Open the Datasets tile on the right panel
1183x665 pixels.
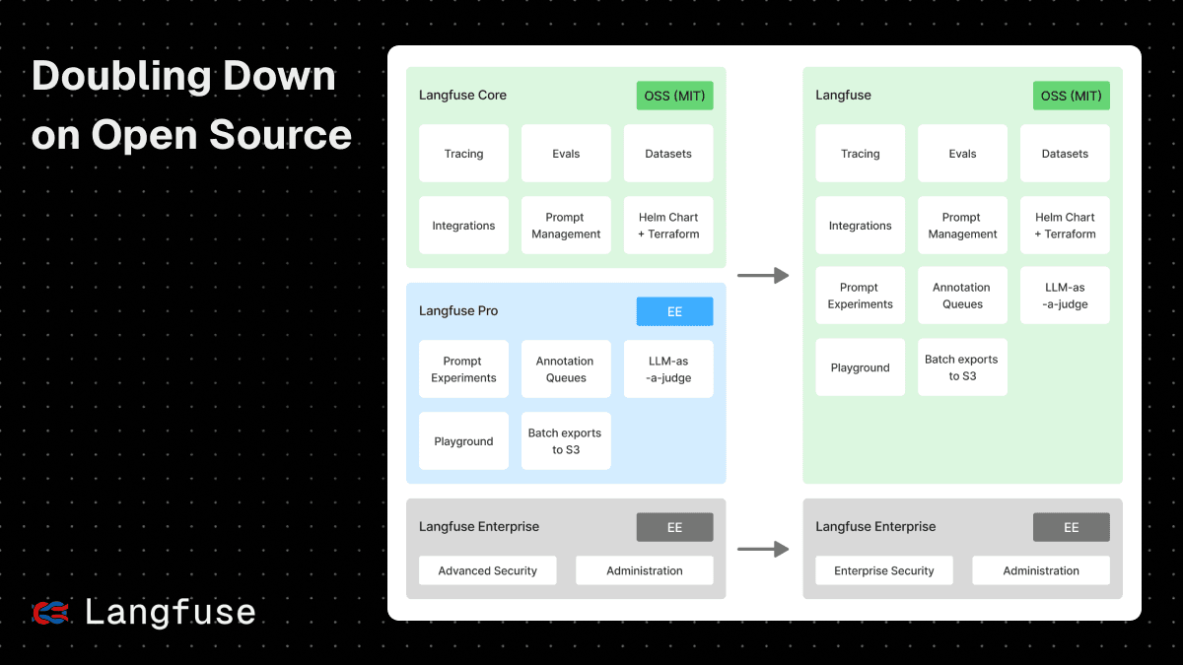click(x=1065, y=154)
